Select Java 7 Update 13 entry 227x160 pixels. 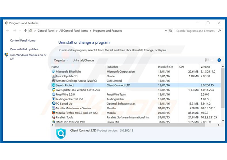point(66,76)
